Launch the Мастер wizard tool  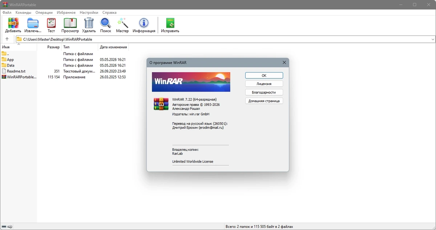(x=122, y=23)
